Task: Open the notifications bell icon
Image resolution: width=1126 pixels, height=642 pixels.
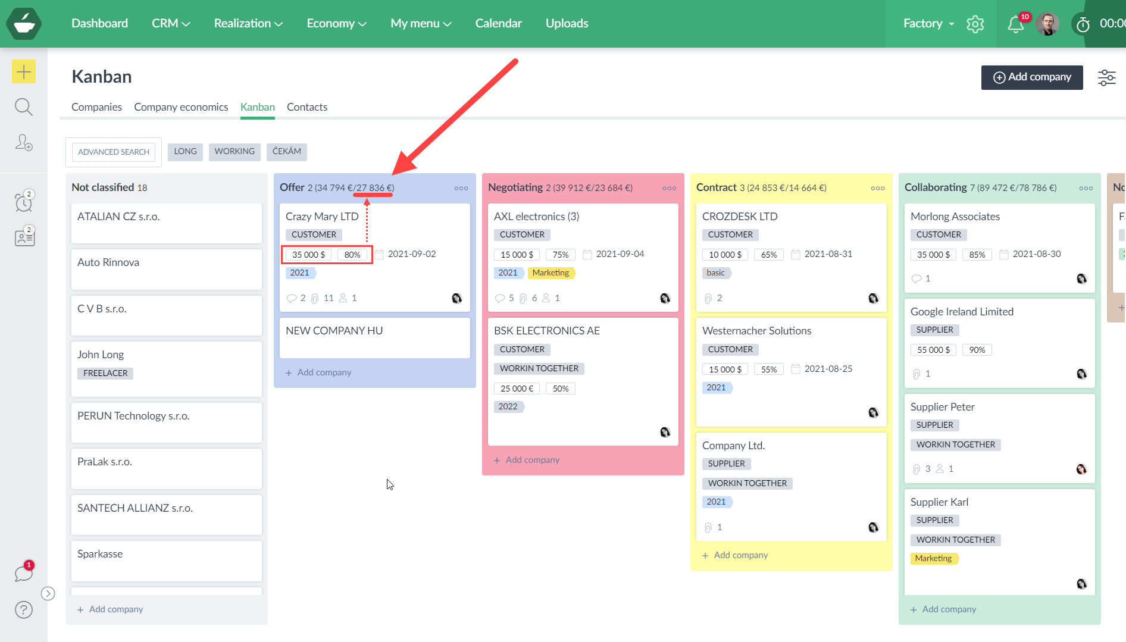Action: (x=1015, y=24)
